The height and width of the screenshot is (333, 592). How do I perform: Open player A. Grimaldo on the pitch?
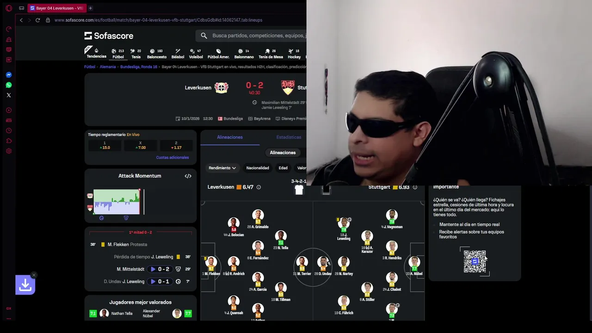[258, 219]
